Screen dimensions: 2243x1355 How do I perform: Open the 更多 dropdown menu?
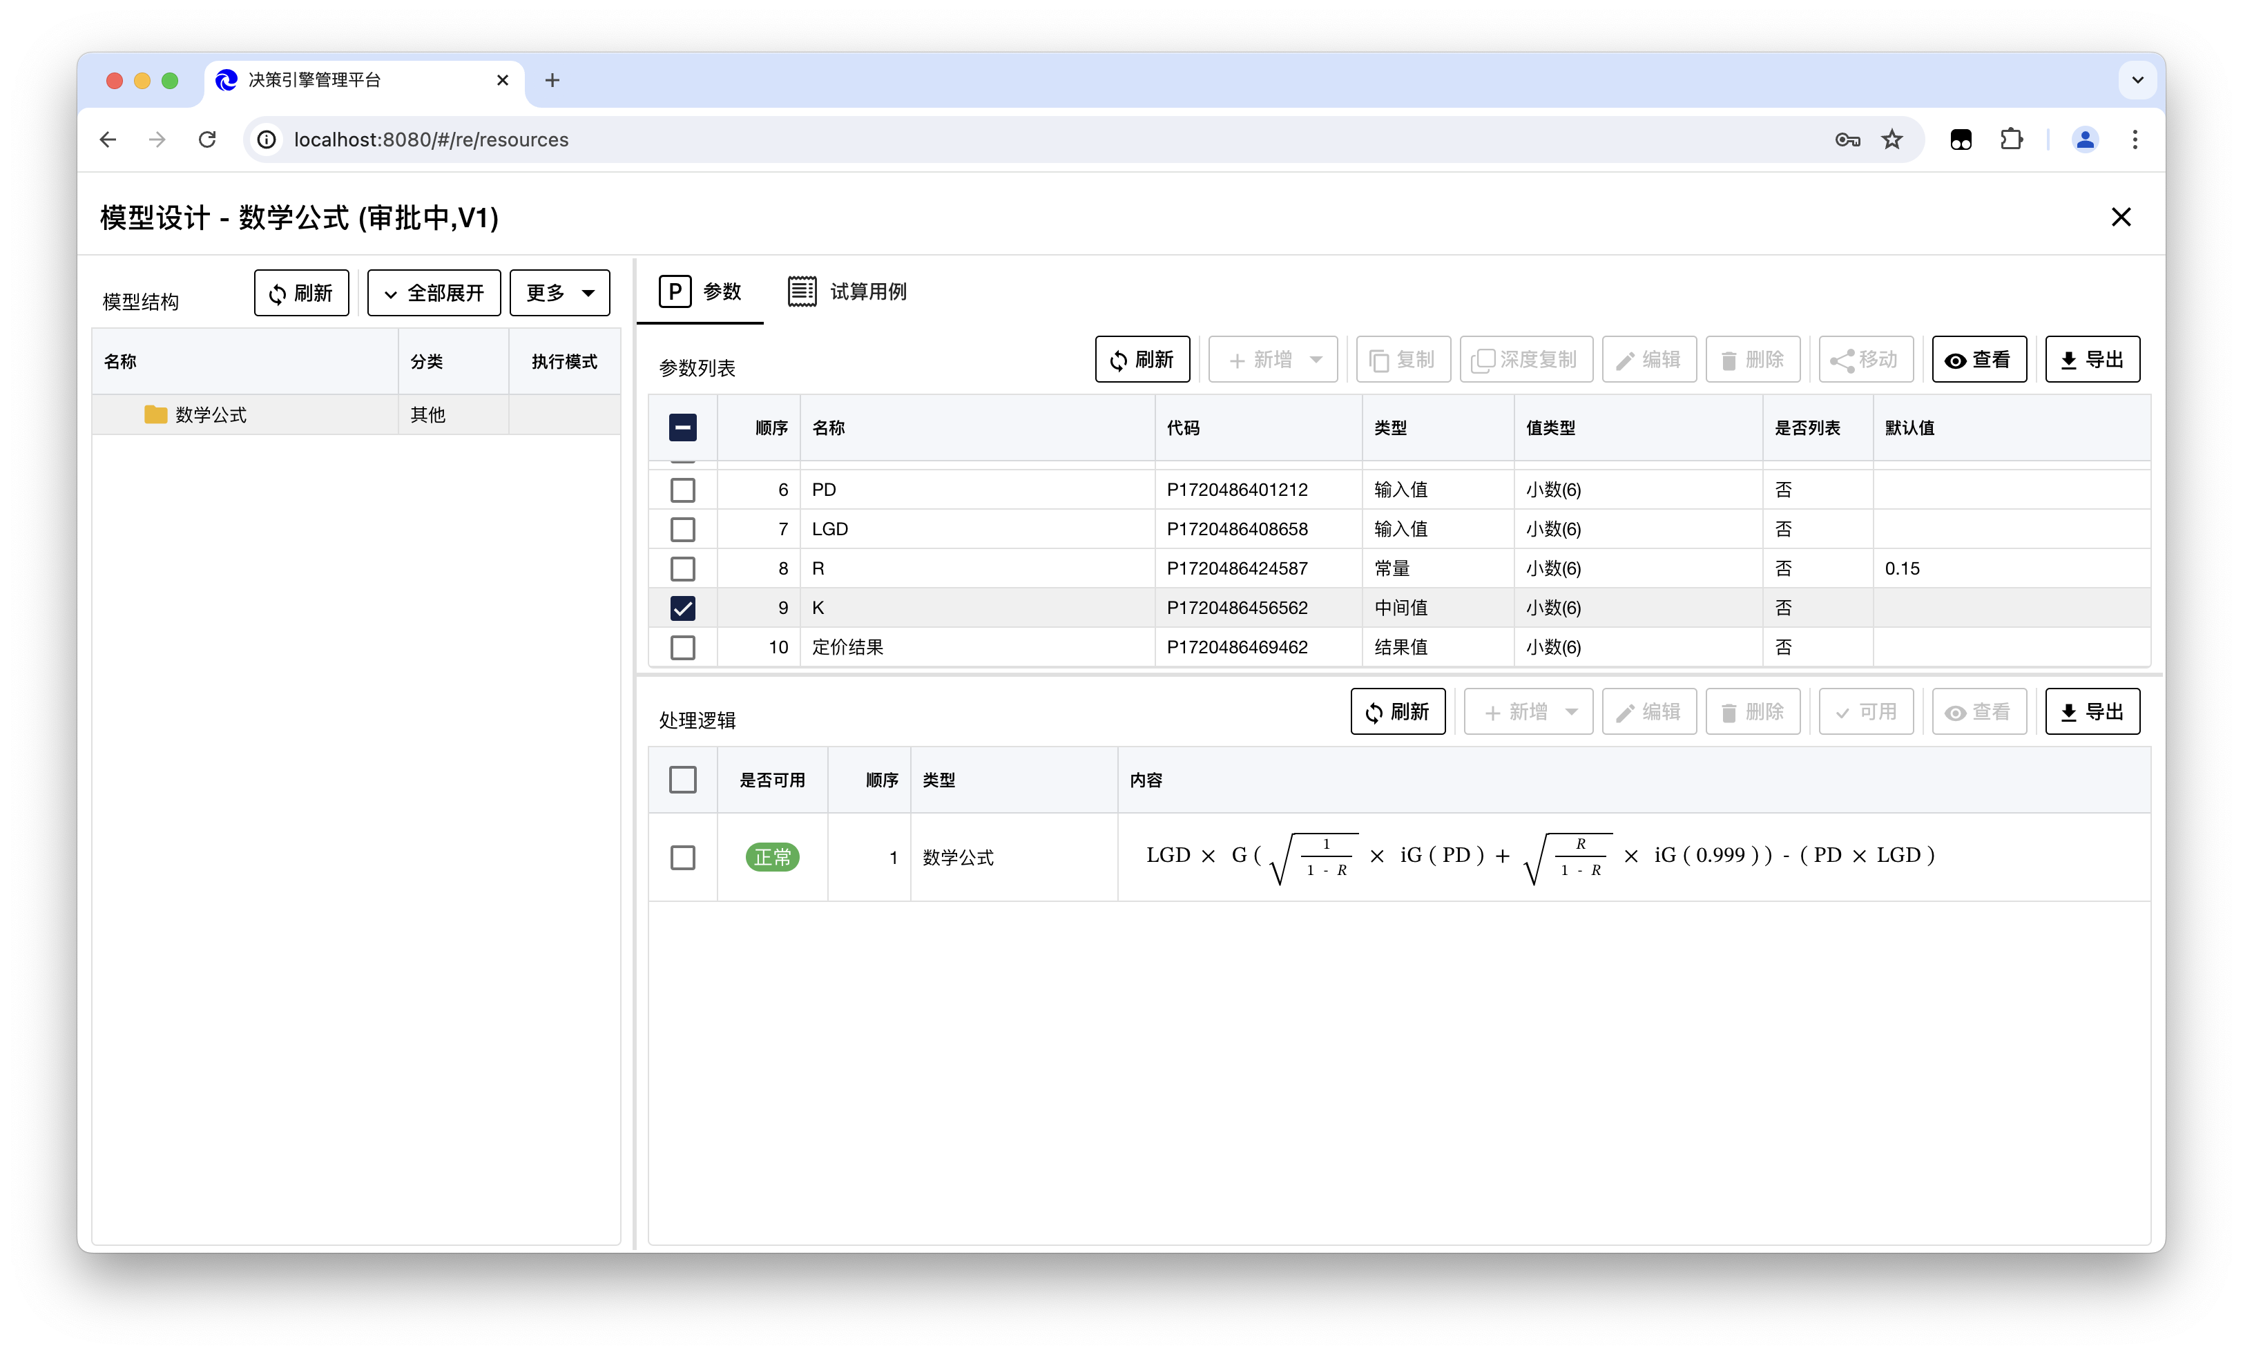[559, 294]
